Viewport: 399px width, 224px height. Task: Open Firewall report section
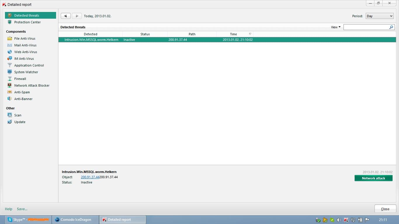[20, 79]
